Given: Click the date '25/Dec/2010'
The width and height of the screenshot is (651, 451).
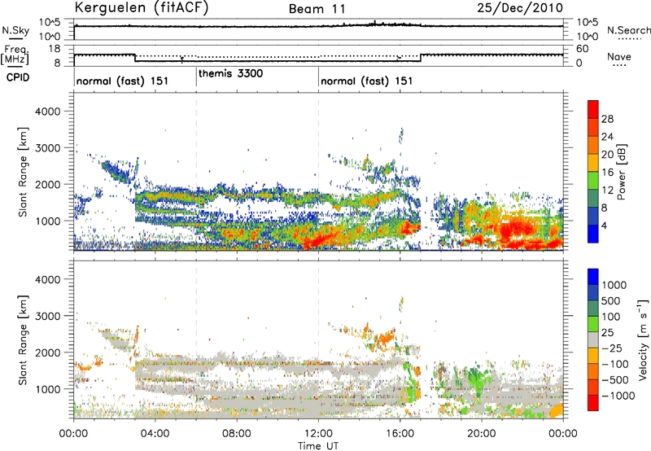Looking at the screenshot, I should point(520,8).
